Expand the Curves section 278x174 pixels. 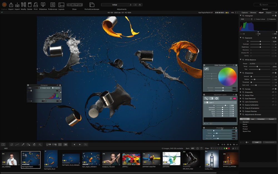241,89
